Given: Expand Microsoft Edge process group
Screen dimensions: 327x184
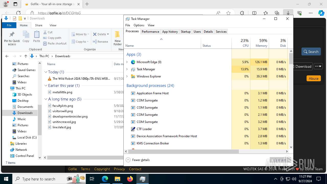Looking at the screenshot, I should pyautogui.click(x=127, y=62).
